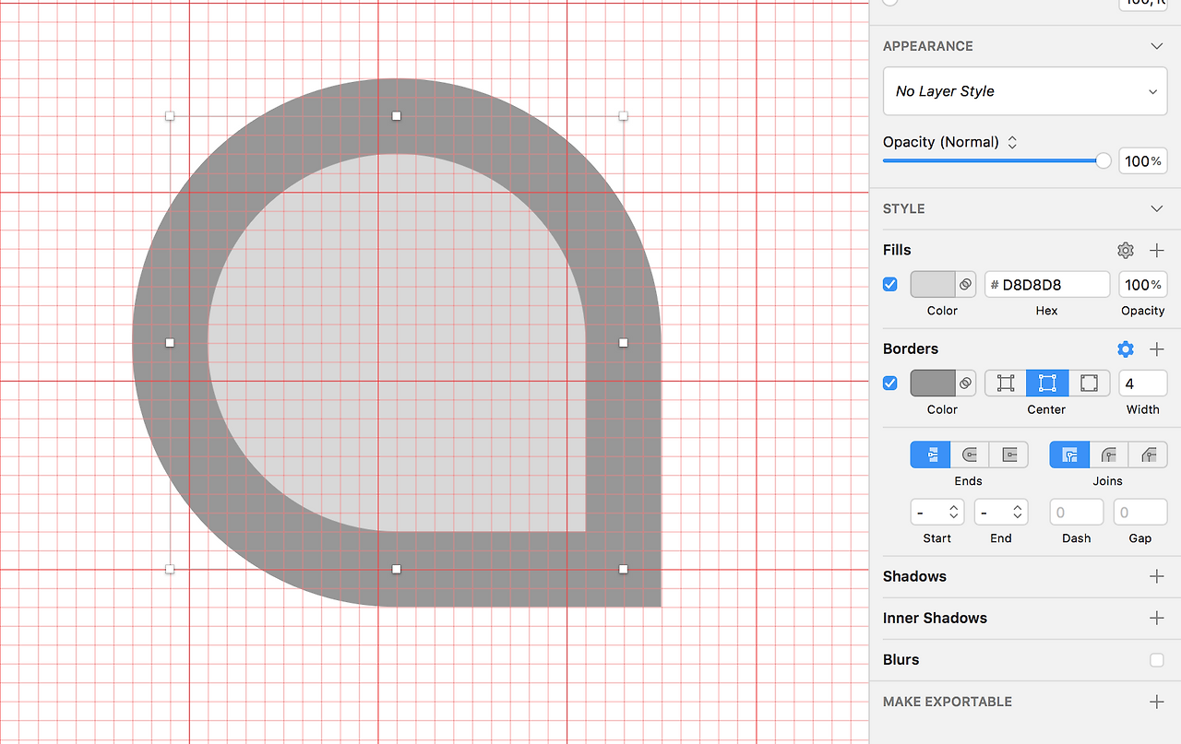Disable the border checkbox
Viewport: 1181px width, 744px height.
click(x=890, y=384)
